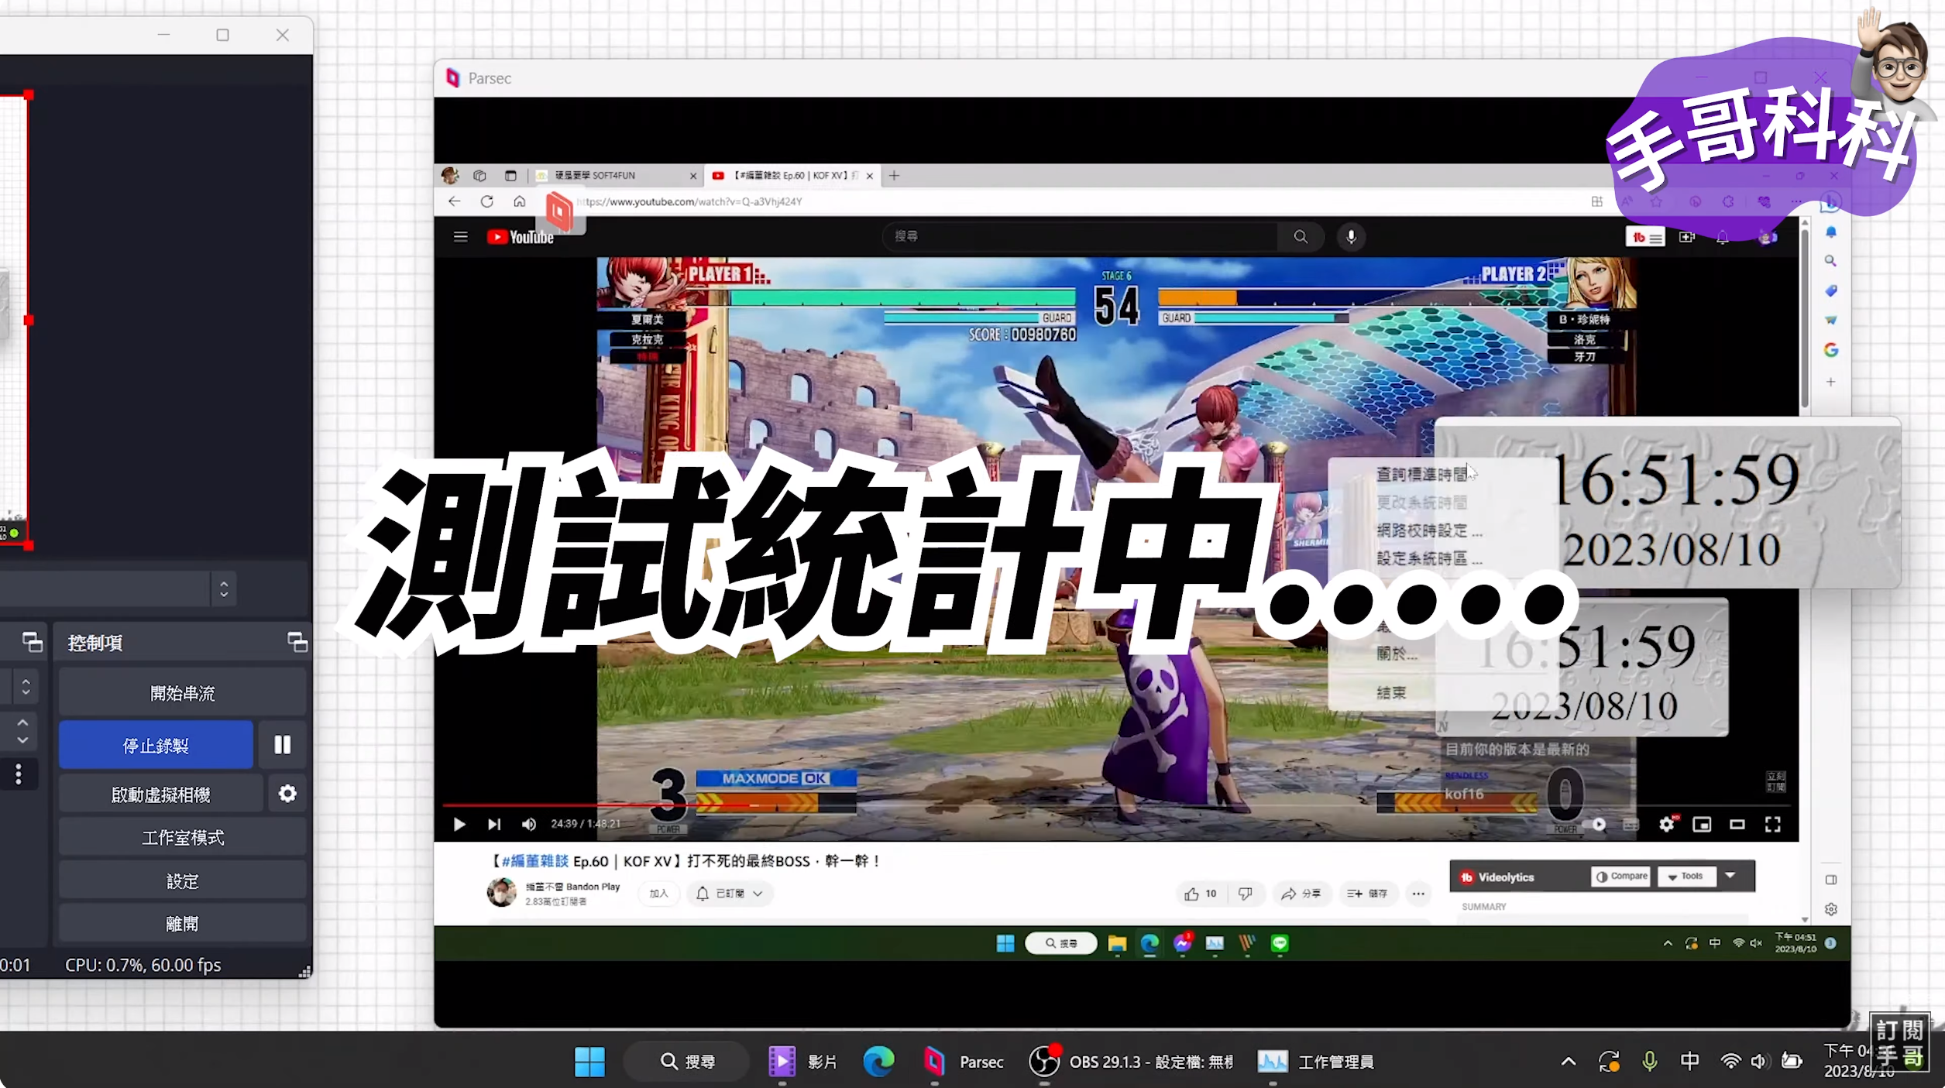Image resolution: width=1945 pixels, height=1088 pixels.
Task: Click the 停止錄製 button
Action: point(156,745)
